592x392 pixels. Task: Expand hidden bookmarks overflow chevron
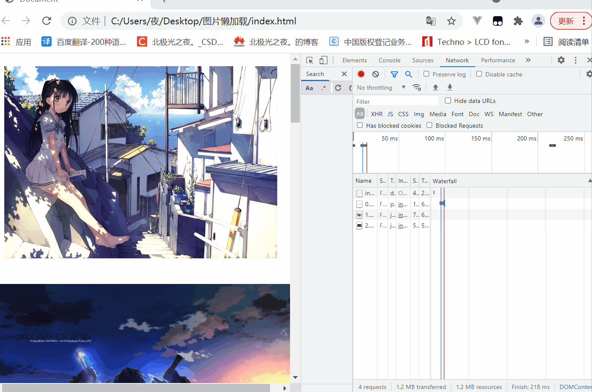pos(527,41)
